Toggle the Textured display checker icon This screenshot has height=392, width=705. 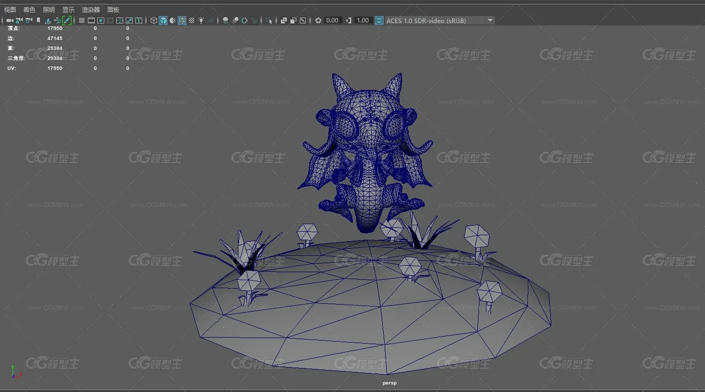[192, 20]
